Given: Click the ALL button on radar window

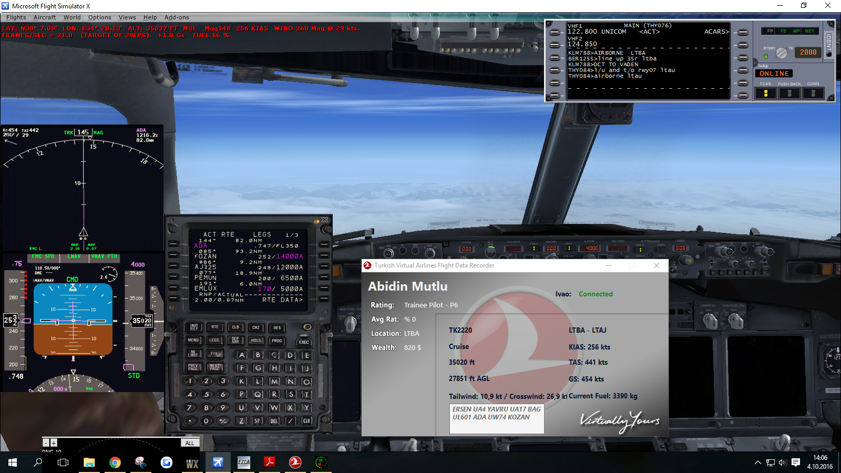Looking at the screenshot, I should (x=190, y=443).
